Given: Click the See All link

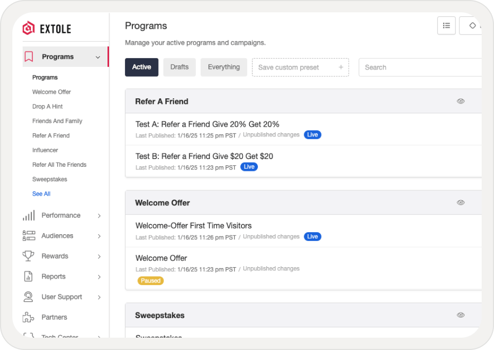Looking at the screenshot, I should pos(41,194).
